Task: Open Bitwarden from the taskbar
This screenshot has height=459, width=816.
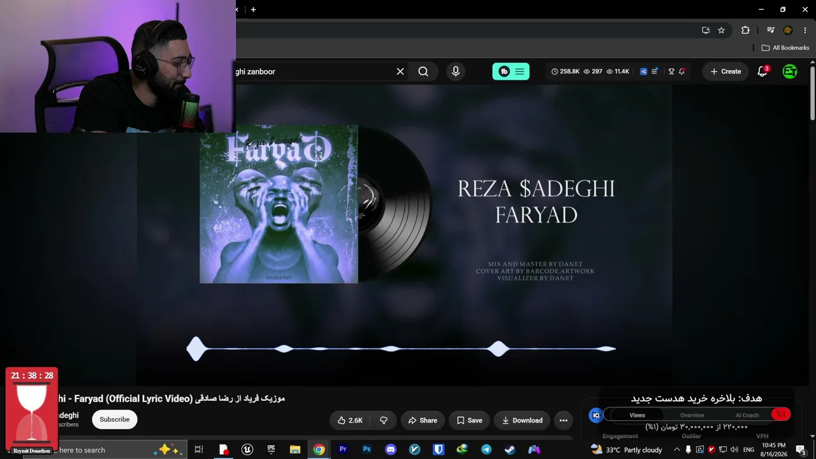Action: (439, 449)
